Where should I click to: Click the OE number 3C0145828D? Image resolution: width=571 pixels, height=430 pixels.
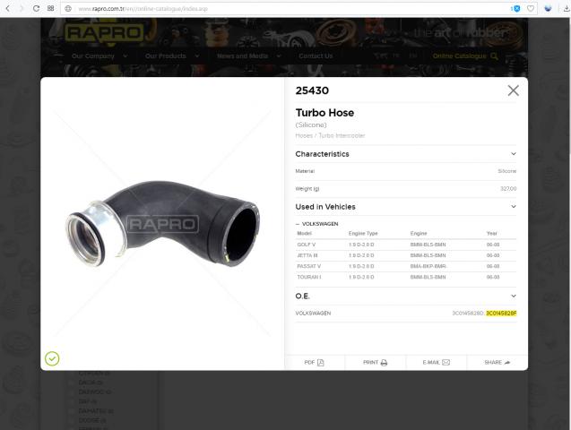click(468, 314)
